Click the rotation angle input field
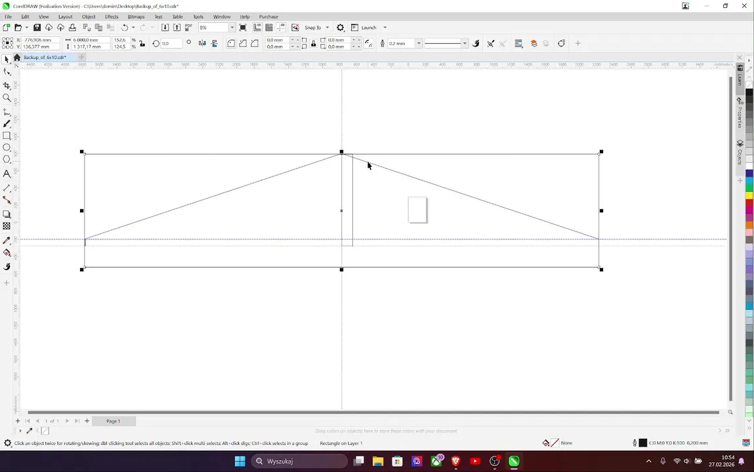Screen dimensions: 754x472 coord(171,43)
